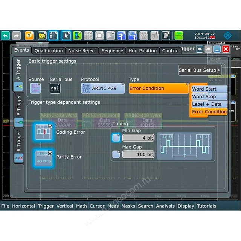Select the pointer cursor tool
The image size is (241, 241).
click(66, 36)
